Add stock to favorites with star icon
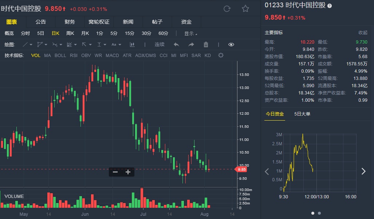Image resolution: width=374 pixels, height=219 pixels. (x=245, y=9)
